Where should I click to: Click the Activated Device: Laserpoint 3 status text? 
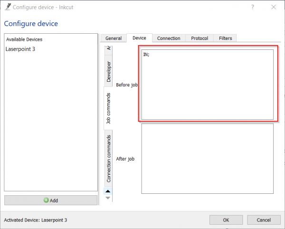[36, 220]
